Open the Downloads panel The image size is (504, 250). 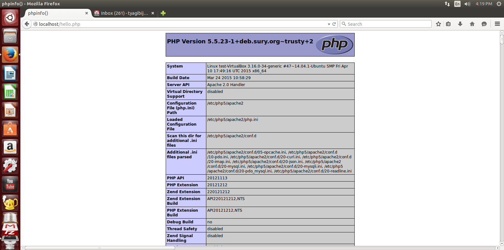[460, 24]
